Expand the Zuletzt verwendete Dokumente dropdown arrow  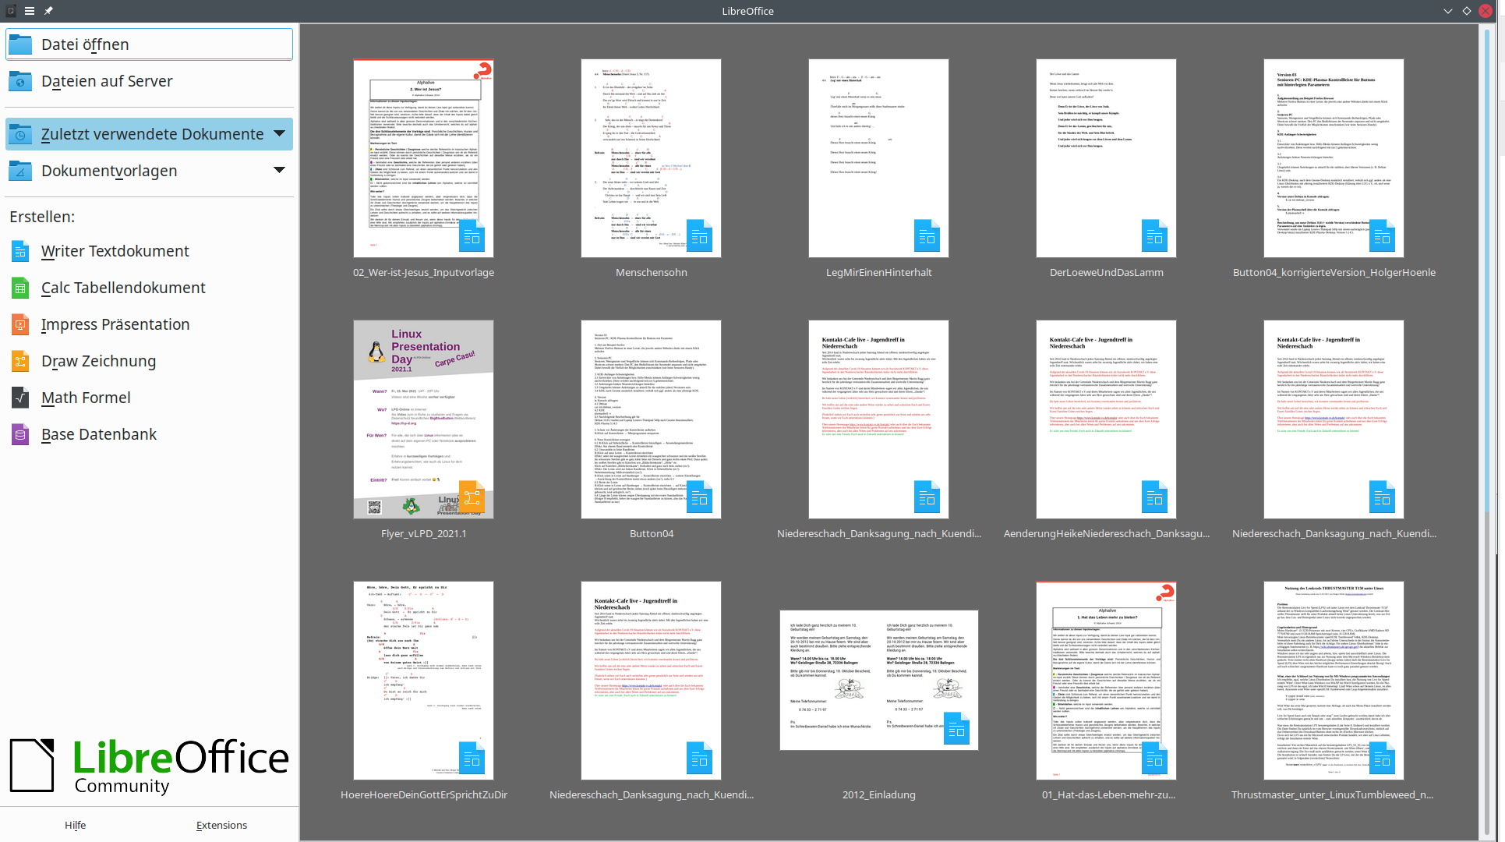[x=279, y=133]
